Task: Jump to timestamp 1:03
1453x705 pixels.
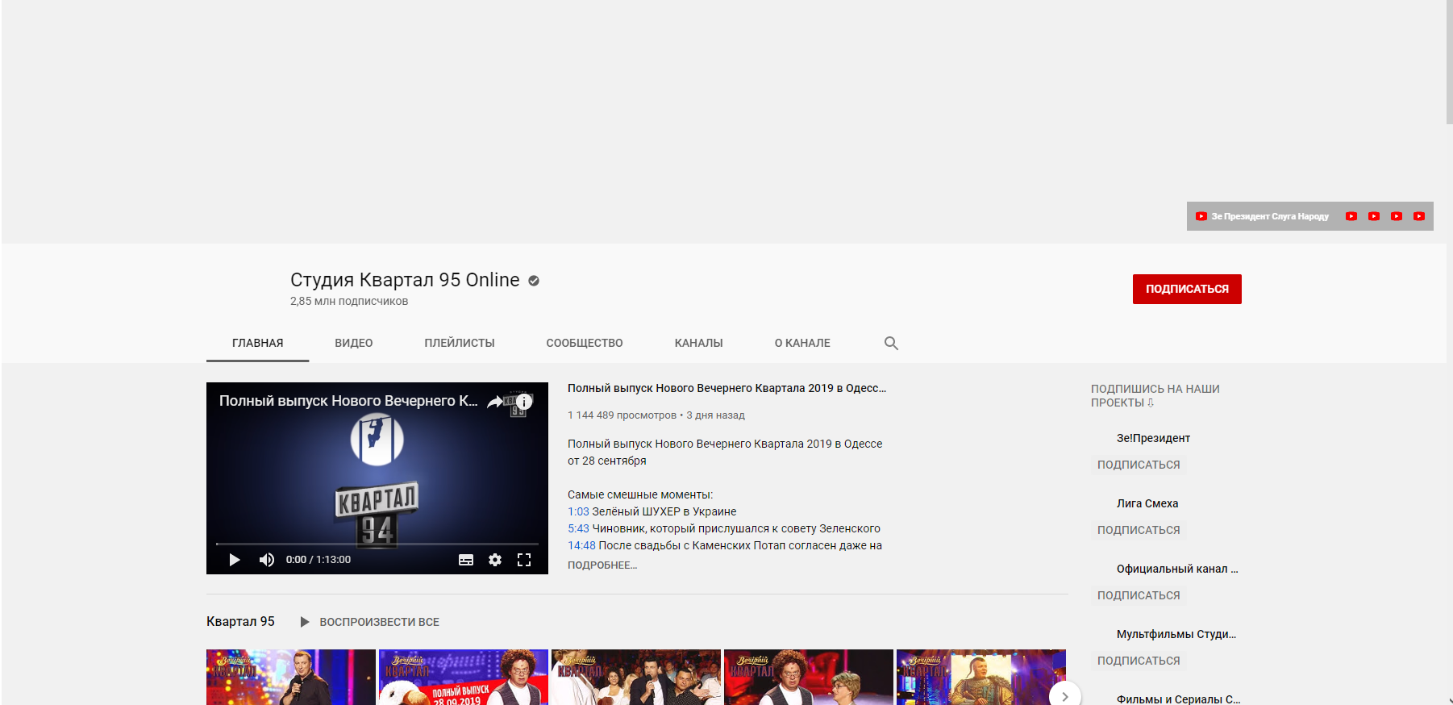Action: (x=578, y=511)
